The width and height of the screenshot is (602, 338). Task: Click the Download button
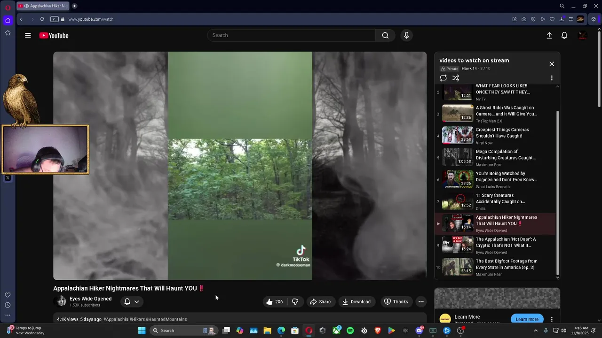[x=356, y=302]
